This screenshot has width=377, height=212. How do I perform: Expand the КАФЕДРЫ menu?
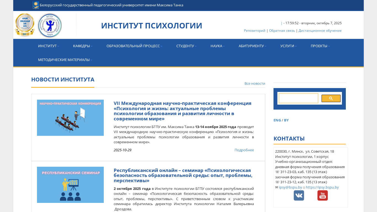point(83,46)
